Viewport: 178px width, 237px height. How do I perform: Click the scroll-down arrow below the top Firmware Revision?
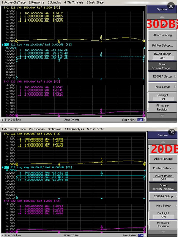pos(162,116)
